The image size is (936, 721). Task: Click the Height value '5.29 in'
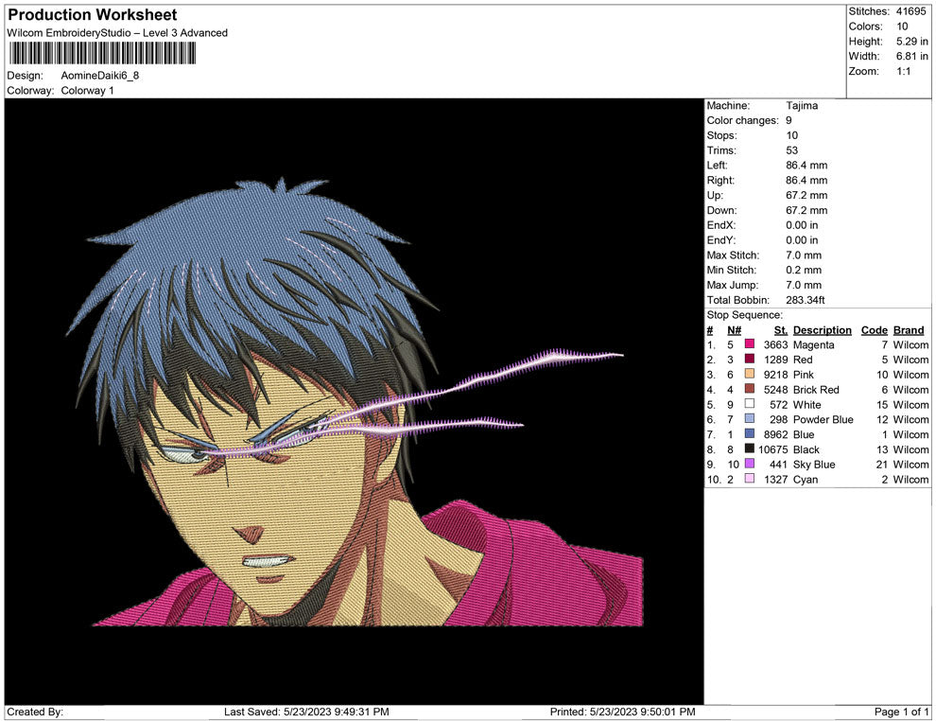tap(912, 42)
